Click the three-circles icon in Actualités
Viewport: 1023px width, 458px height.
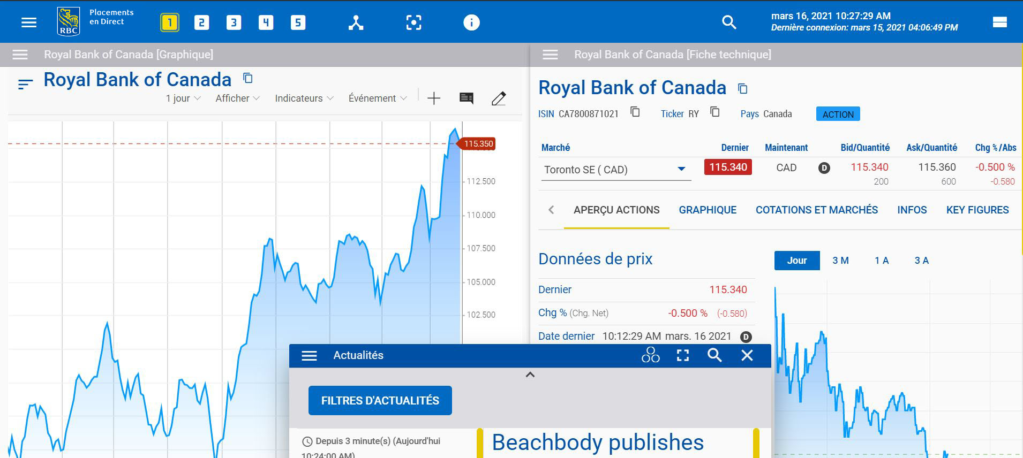coord(650,355)
